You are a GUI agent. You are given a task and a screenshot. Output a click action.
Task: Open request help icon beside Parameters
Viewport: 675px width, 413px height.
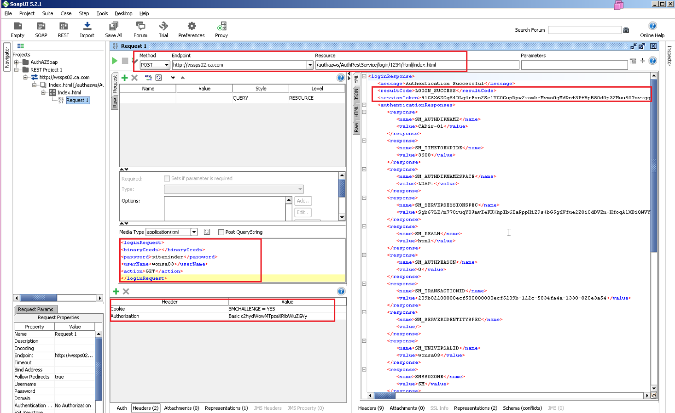(x=652, y=61)
